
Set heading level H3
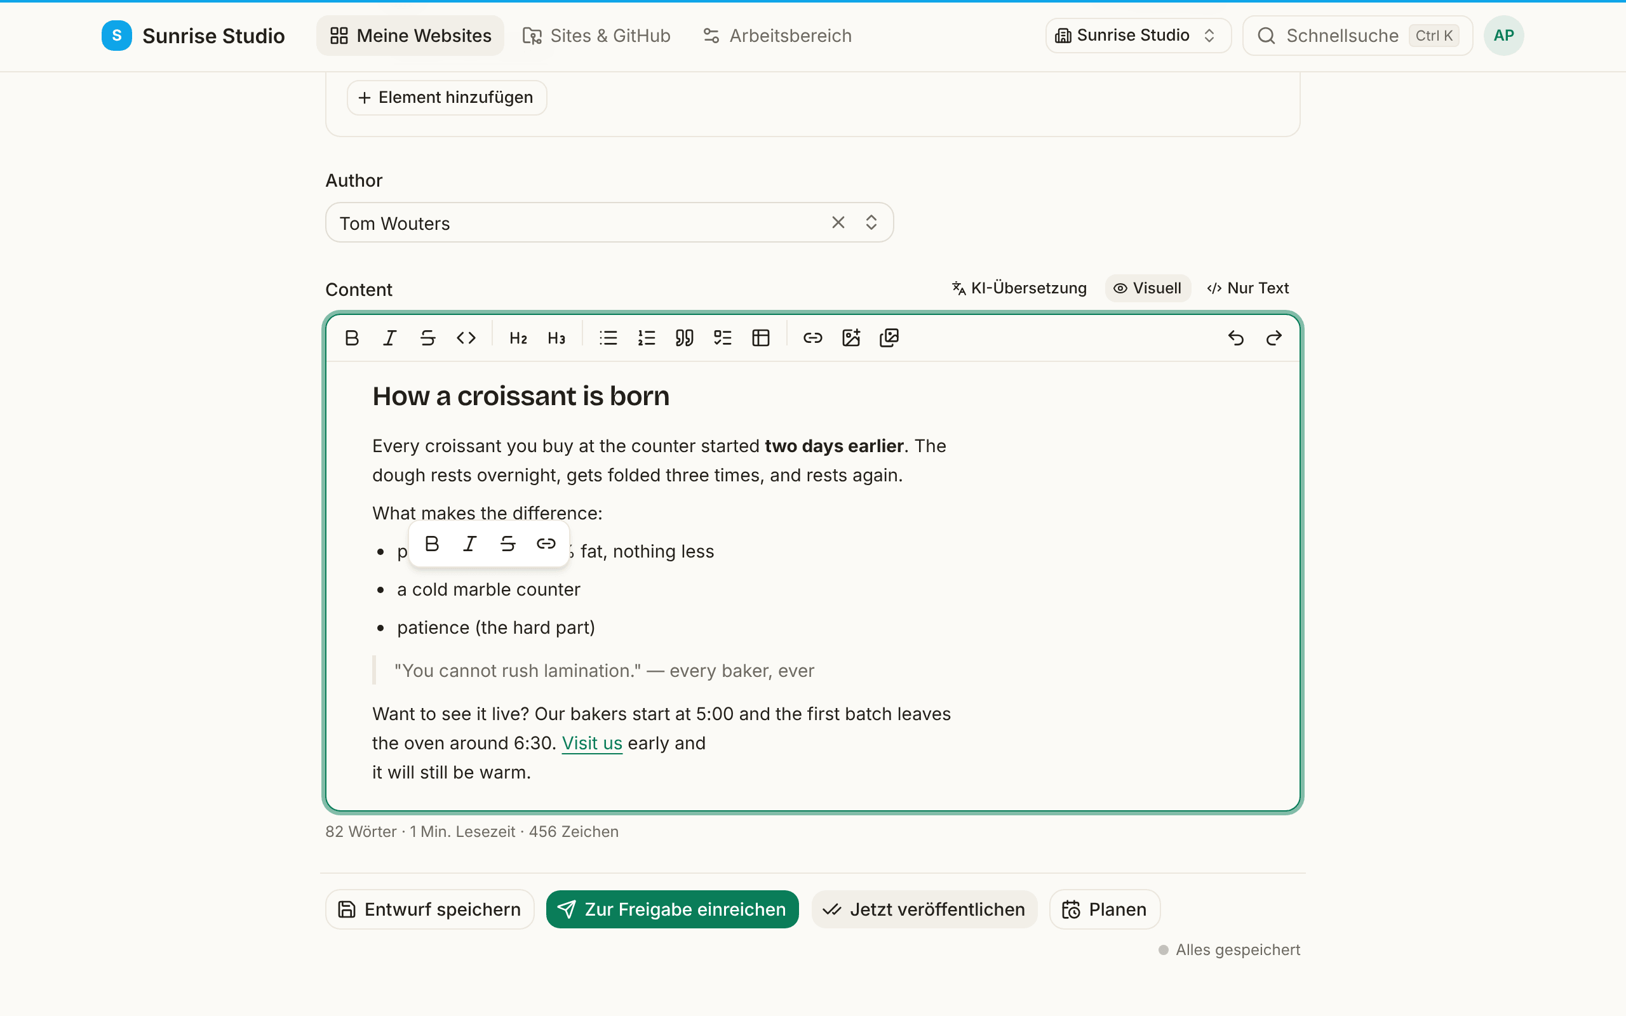point(556,338)
